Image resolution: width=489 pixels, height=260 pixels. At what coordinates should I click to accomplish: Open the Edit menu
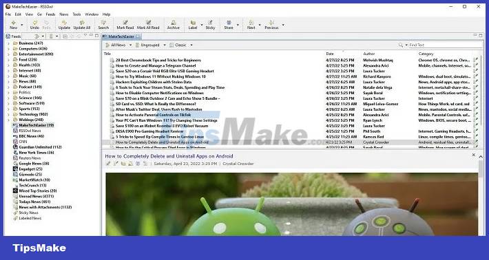coord(18,14)
